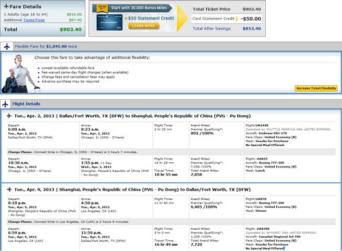The width and height of the screenshot is (342, 251).
Task: Click the $87.40 taxes amount
Action: 75,20
